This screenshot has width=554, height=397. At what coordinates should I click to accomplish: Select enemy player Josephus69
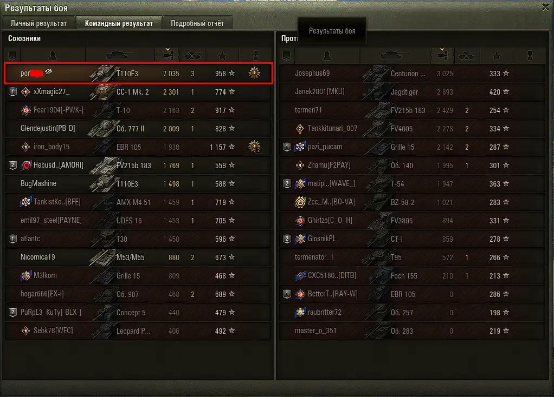coord(312,74)
